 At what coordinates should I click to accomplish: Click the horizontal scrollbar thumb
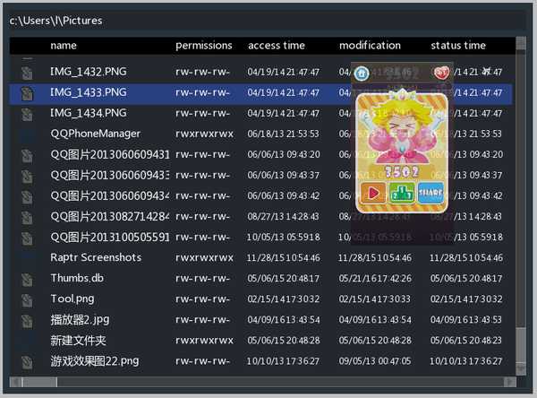[x=39, y=382]
